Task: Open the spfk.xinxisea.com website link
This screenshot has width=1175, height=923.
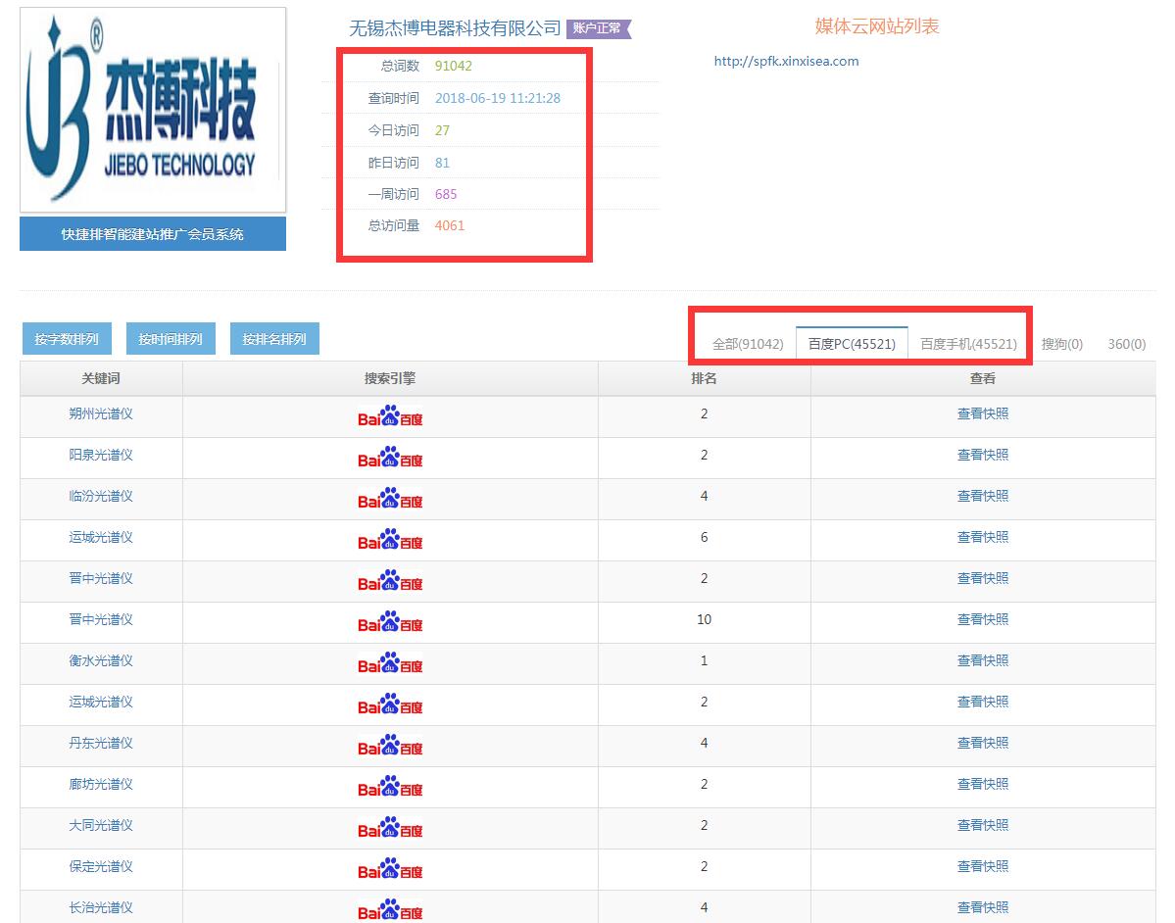Action: tap(786, 61)
